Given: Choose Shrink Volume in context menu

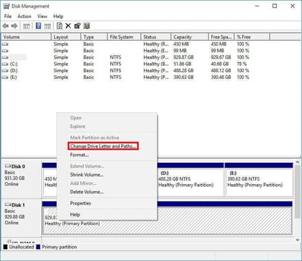Looking at the screenshot, I should click(86, 174).
